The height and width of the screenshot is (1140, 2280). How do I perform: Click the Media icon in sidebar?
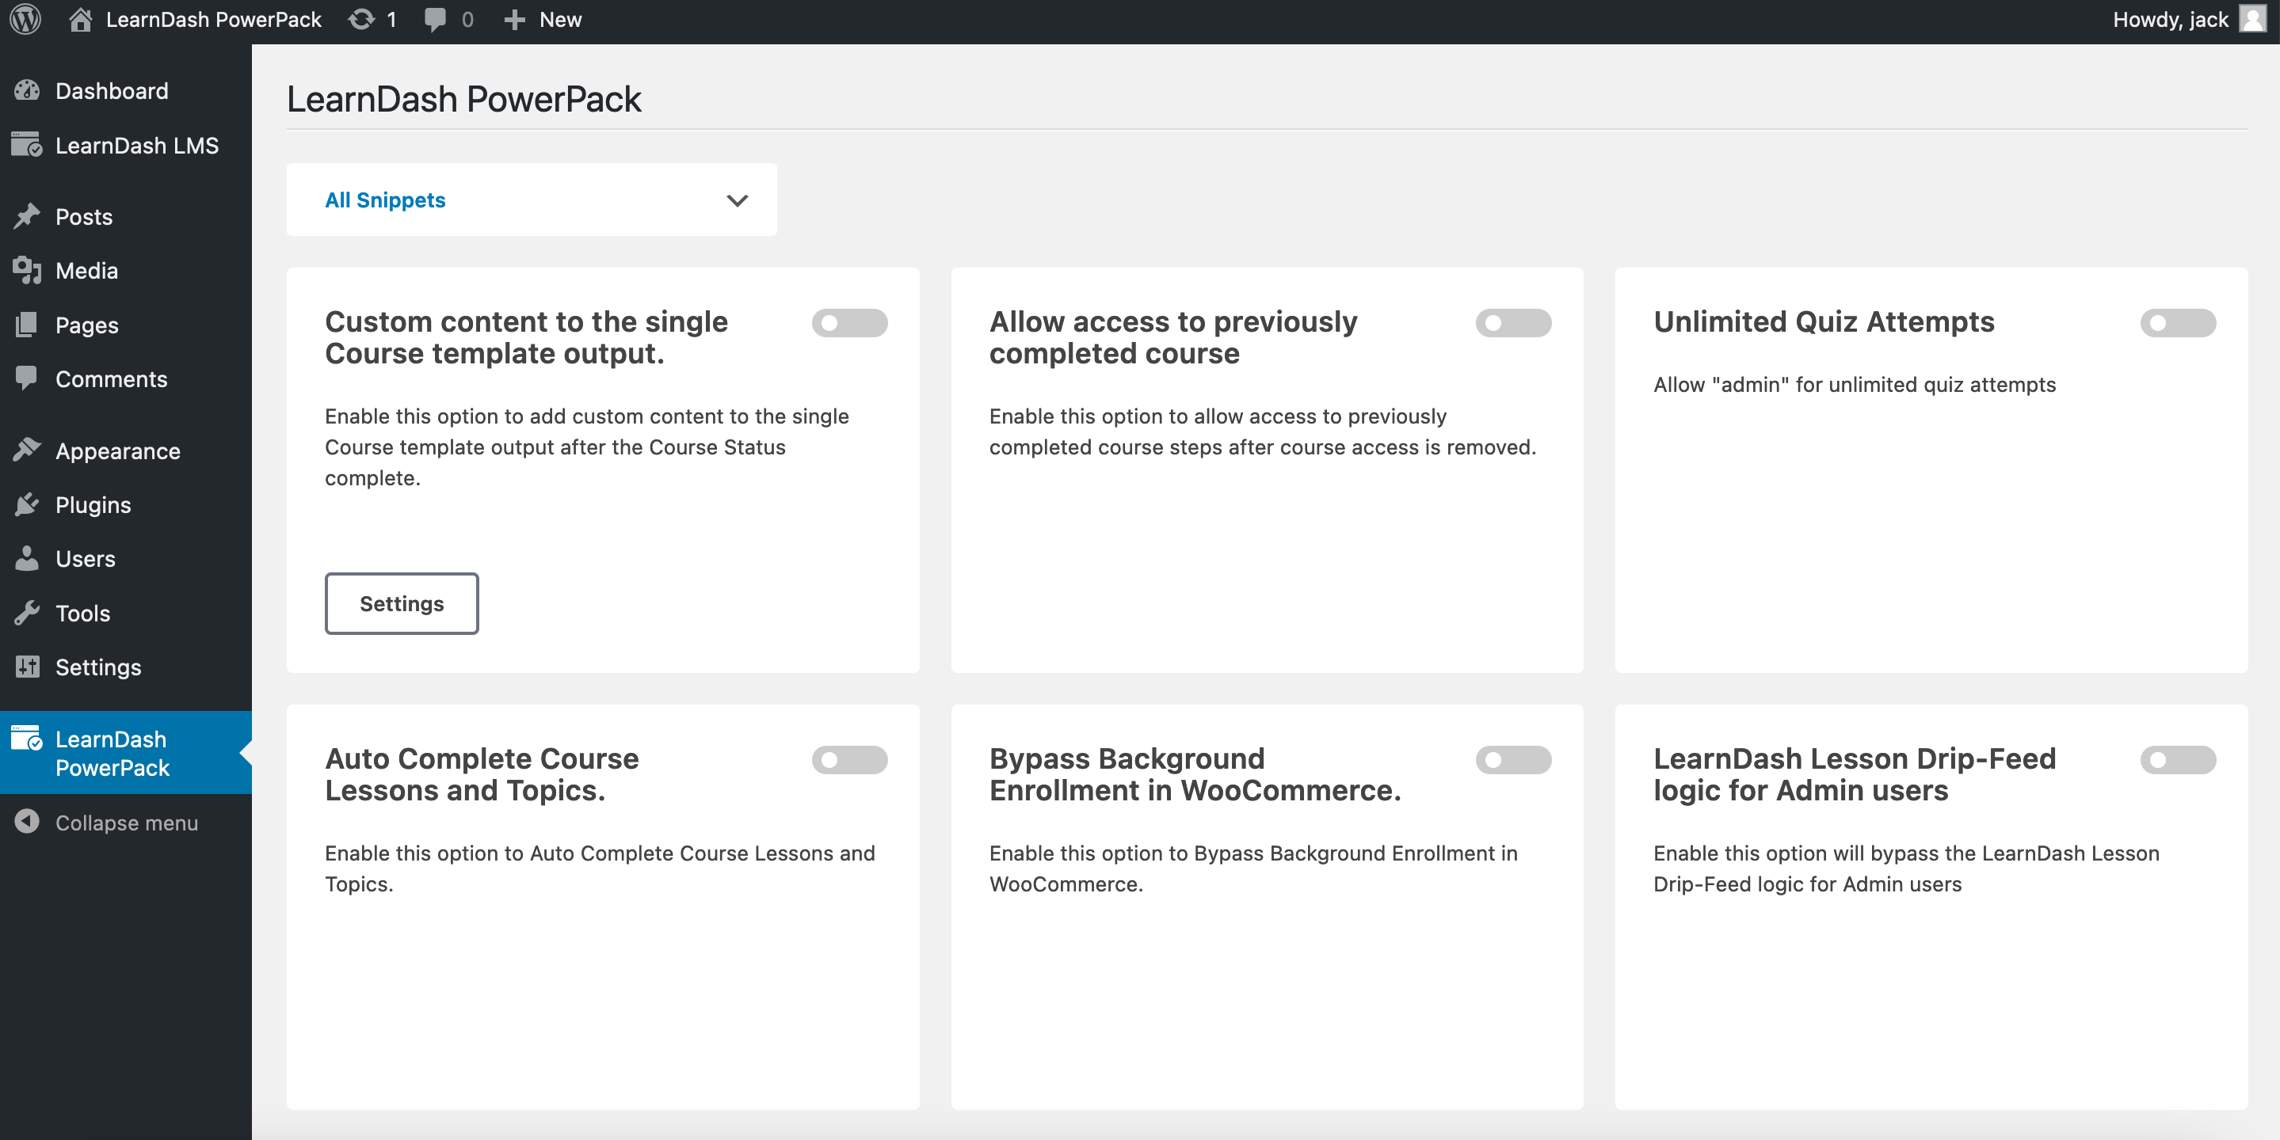click(28, 270)
